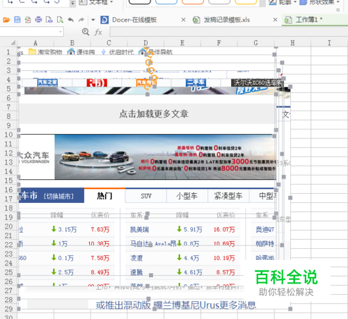Pick the black outlined shape style

(140, 2)
